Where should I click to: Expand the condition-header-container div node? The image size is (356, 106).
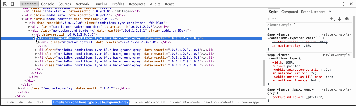[29, 27]
